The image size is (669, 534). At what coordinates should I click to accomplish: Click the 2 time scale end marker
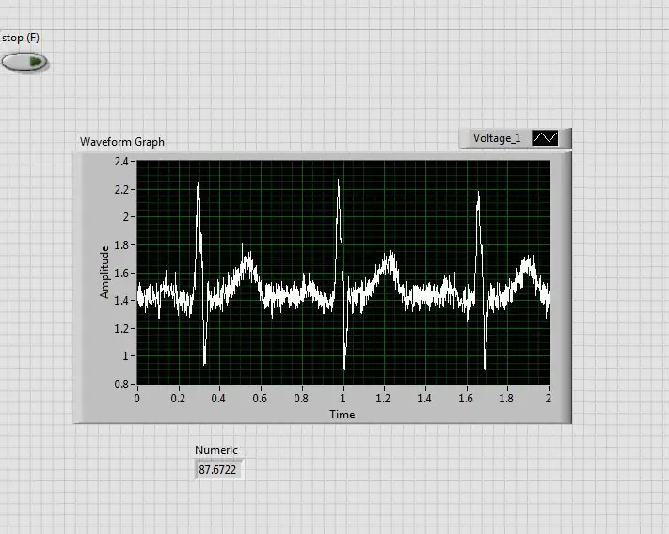(x=549, y=399)
